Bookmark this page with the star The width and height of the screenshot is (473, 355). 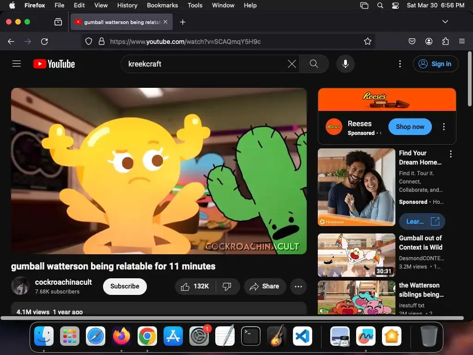click(367, 41)
